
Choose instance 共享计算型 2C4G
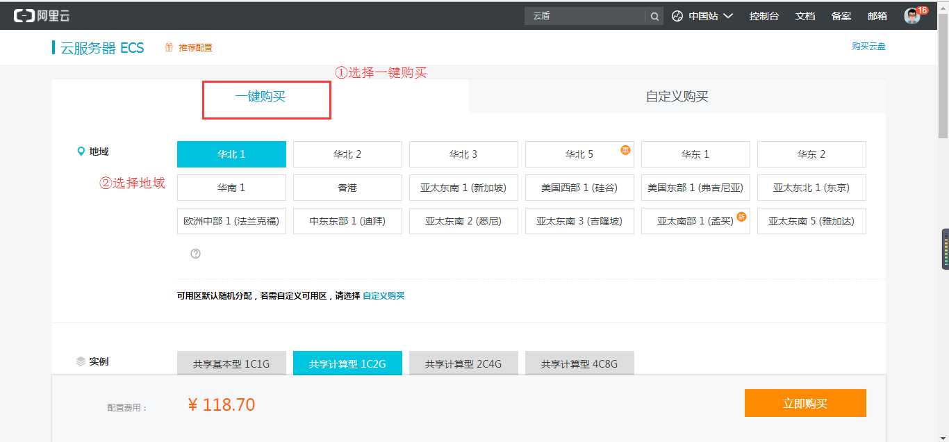463,363
